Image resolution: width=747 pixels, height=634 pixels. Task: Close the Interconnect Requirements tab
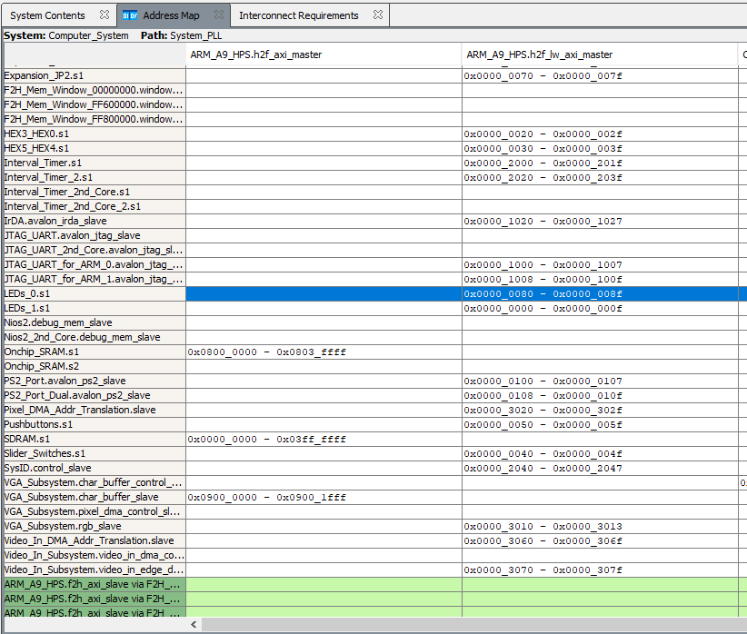pos(377,15)
